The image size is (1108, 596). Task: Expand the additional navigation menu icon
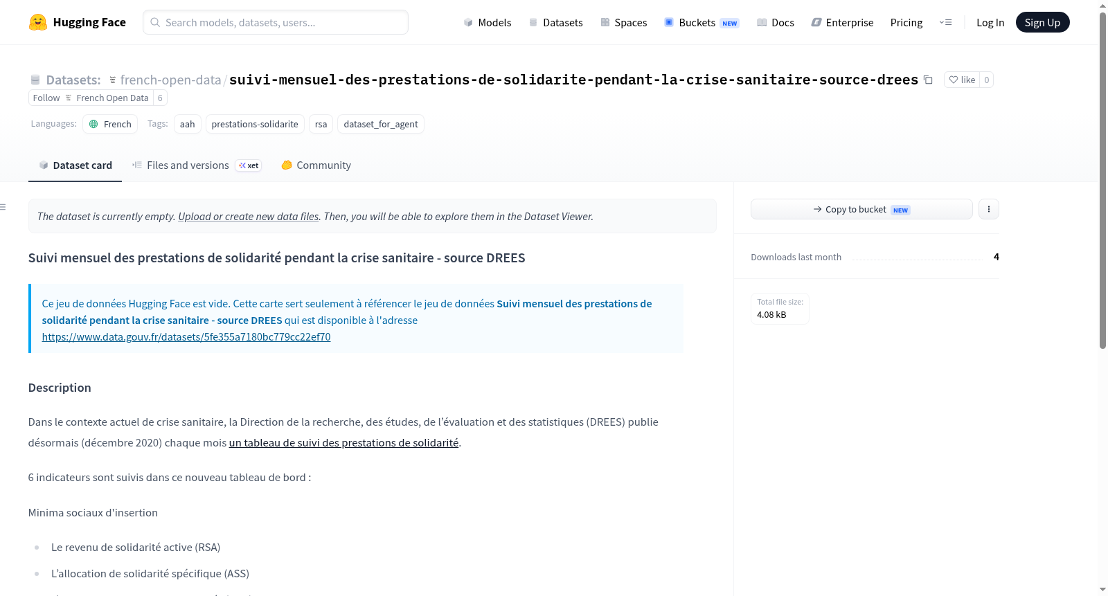[x=945, y=23]
